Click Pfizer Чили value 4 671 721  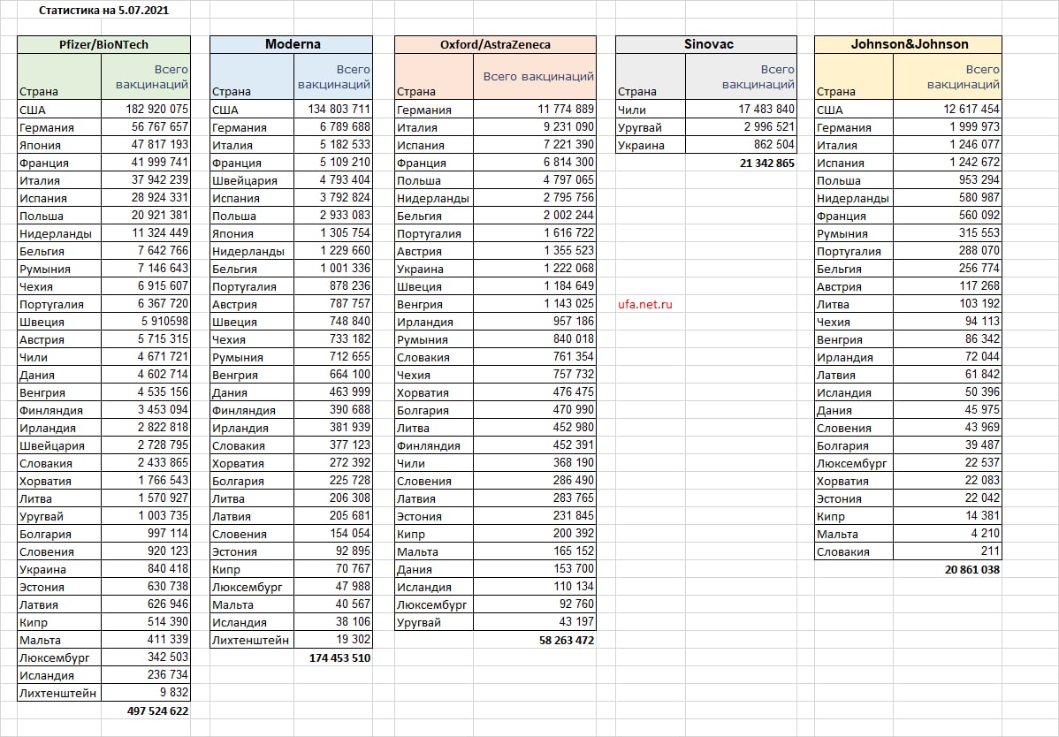point(146,357)
